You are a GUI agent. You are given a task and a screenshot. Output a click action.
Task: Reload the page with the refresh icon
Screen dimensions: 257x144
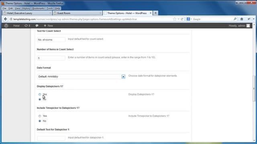(x=182, y=19)
